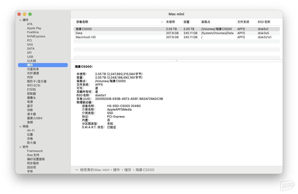Screen dimensions: 298x194
Task: Select 读卡器 in the sidebar
Action: (31, 114)
